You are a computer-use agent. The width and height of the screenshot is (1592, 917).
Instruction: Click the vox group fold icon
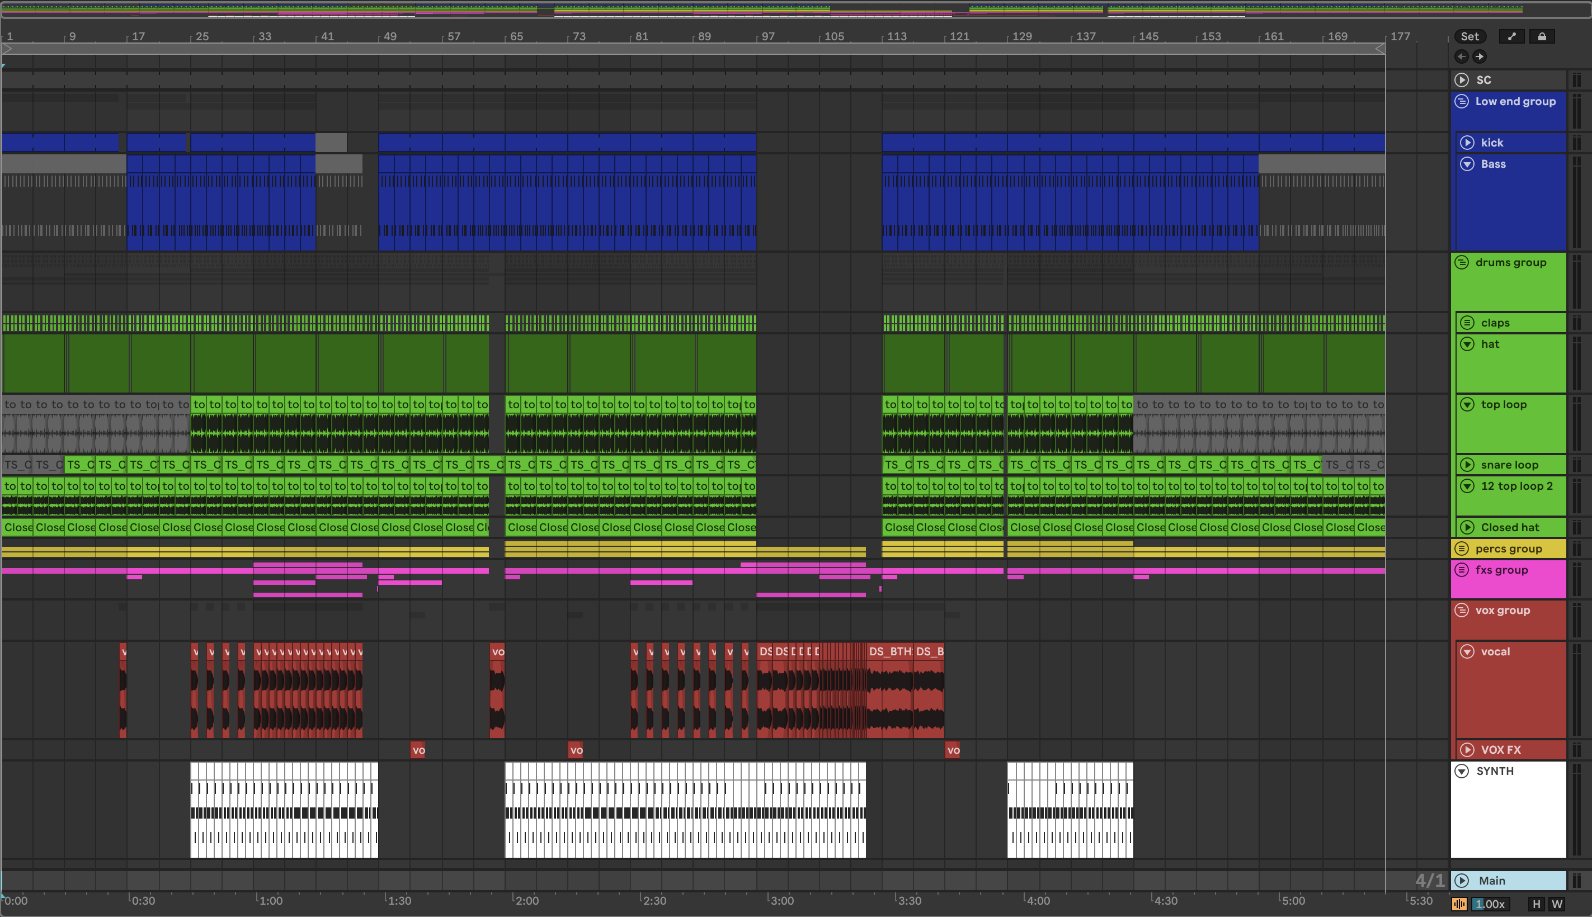point(1462,610)
